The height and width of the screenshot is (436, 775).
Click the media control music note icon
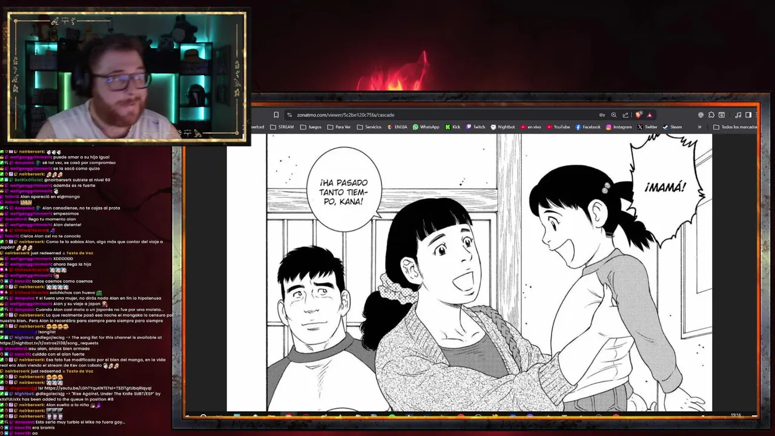tap(738, 115)
